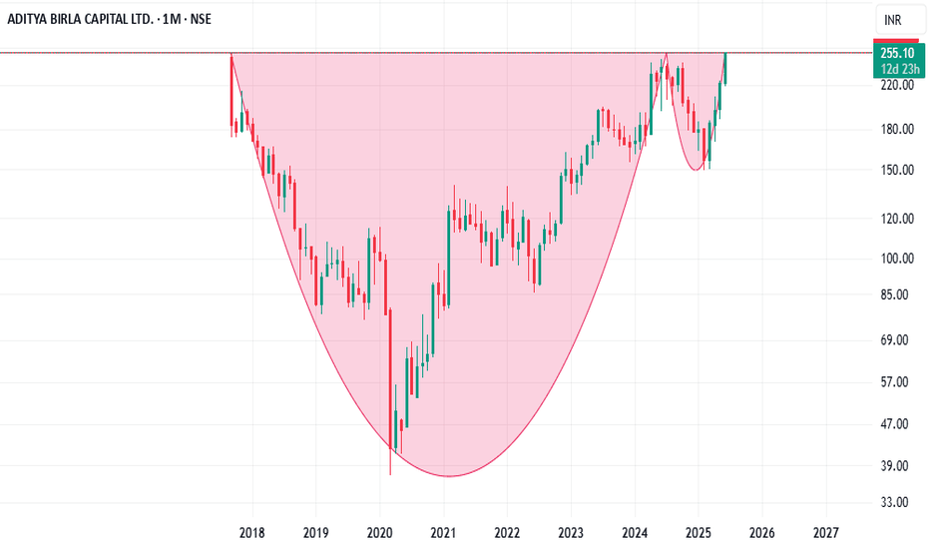Click the 33.00 price axis label
This screenshot has width=930, height=549.
pos(895,503)
